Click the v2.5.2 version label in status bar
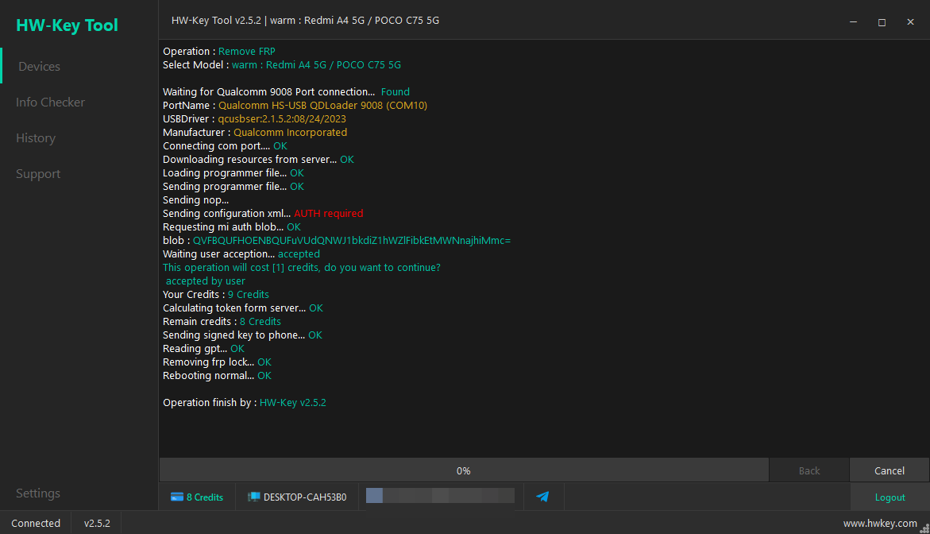The image size is (930, 534). click(97, 524)
